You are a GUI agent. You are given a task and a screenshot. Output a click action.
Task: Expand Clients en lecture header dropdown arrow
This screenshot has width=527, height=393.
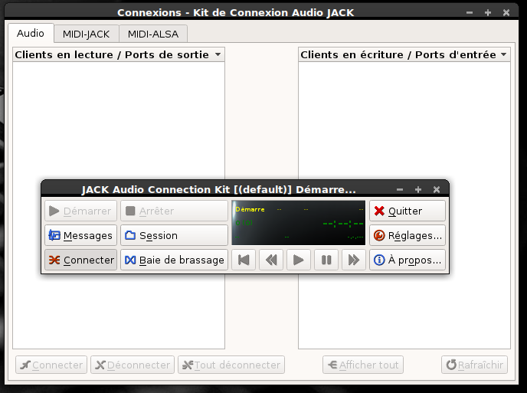[x=218, y=54]
